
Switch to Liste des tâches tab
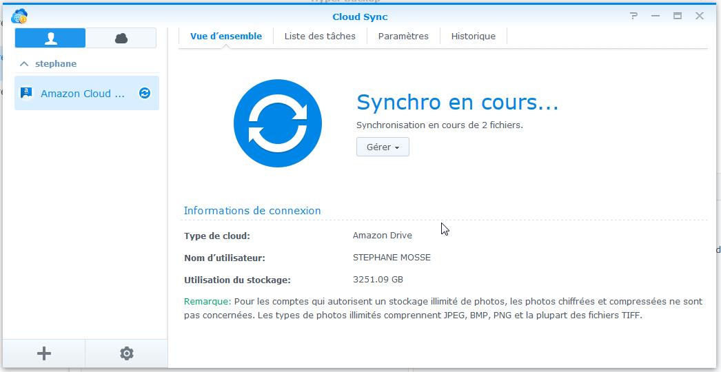pyautogui.click(x=320, y=37)
